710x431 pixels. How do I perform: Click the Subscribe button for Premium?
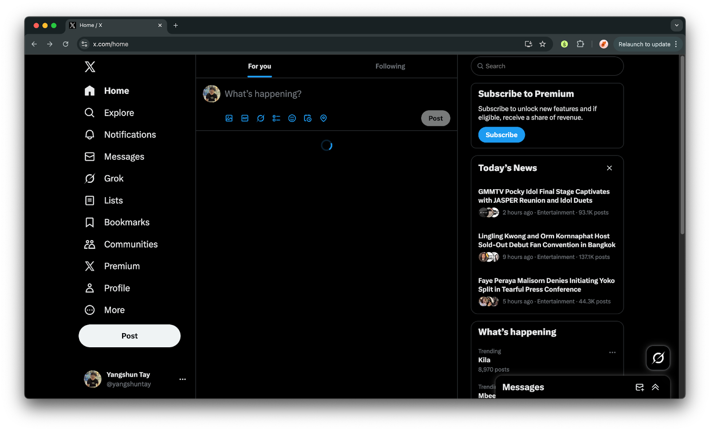pos(501,135)
